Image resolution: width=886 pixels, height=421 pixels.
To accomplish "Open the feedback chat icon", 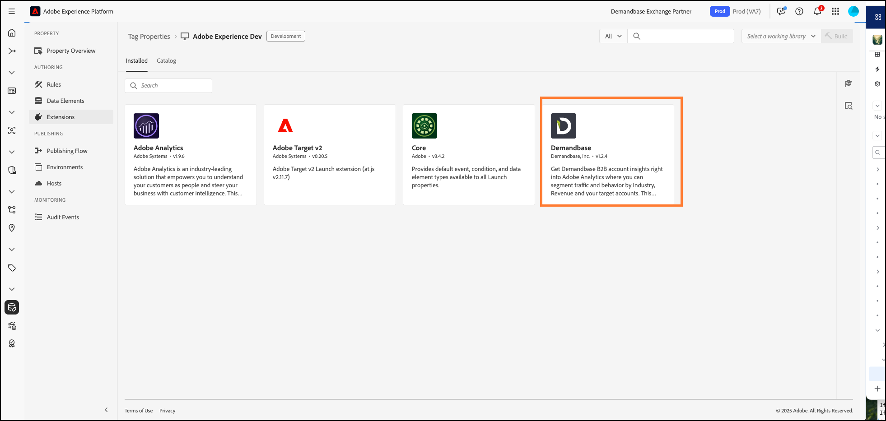I will click(x=781, y=11).
